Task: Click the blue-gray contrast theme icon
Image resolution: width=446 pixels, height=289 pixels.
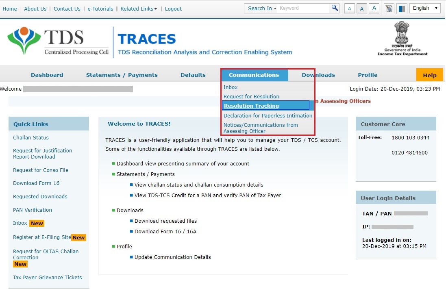Action: click(x=401, y=8)
